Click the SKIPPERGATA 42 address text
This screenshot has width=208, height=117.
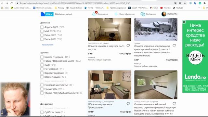pyautogui.click(x=98, y=43)
